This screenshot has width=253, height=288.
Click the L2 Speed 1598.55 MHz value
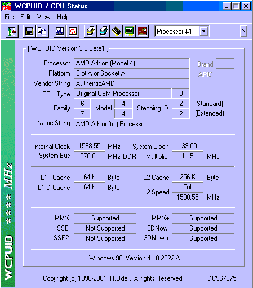[188, 197]
